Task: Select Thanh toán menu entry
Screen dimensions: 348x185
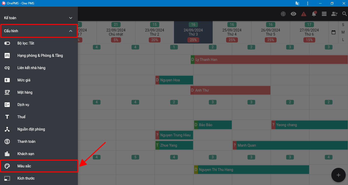Action: point(39,142)
